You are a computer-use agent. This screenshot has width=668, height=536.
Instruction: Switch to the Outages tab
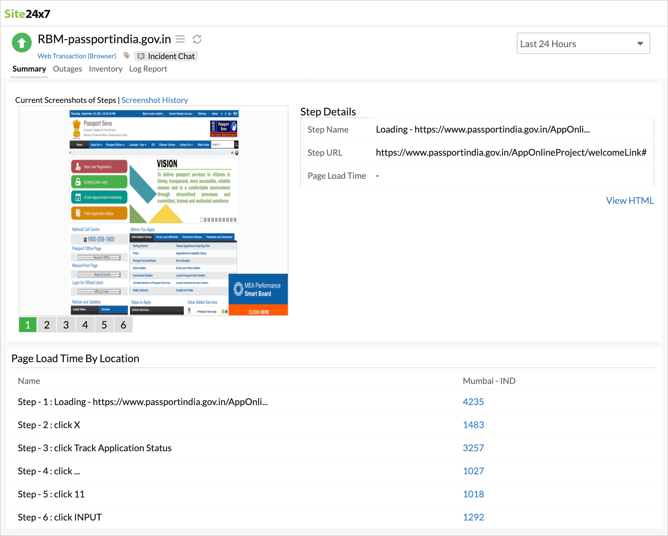pyautogui.click(x=67, y=69)
